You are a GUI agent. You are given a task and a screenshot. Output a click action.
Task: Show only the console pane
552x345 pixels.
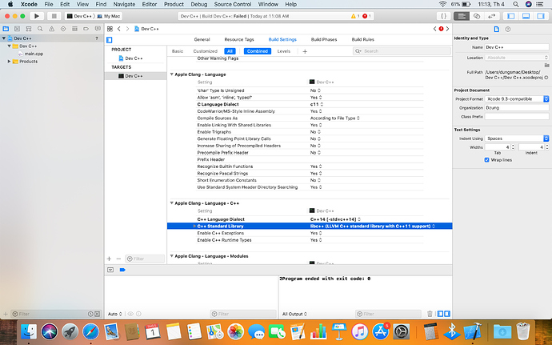pyautogui.click(x=447, y=314)
